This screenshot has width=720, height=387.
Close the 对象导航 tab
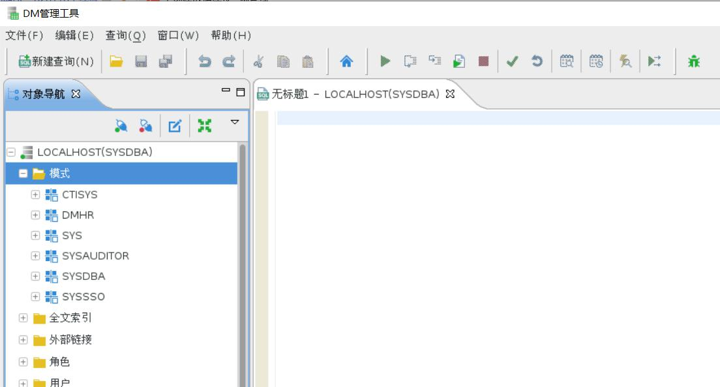76,94
